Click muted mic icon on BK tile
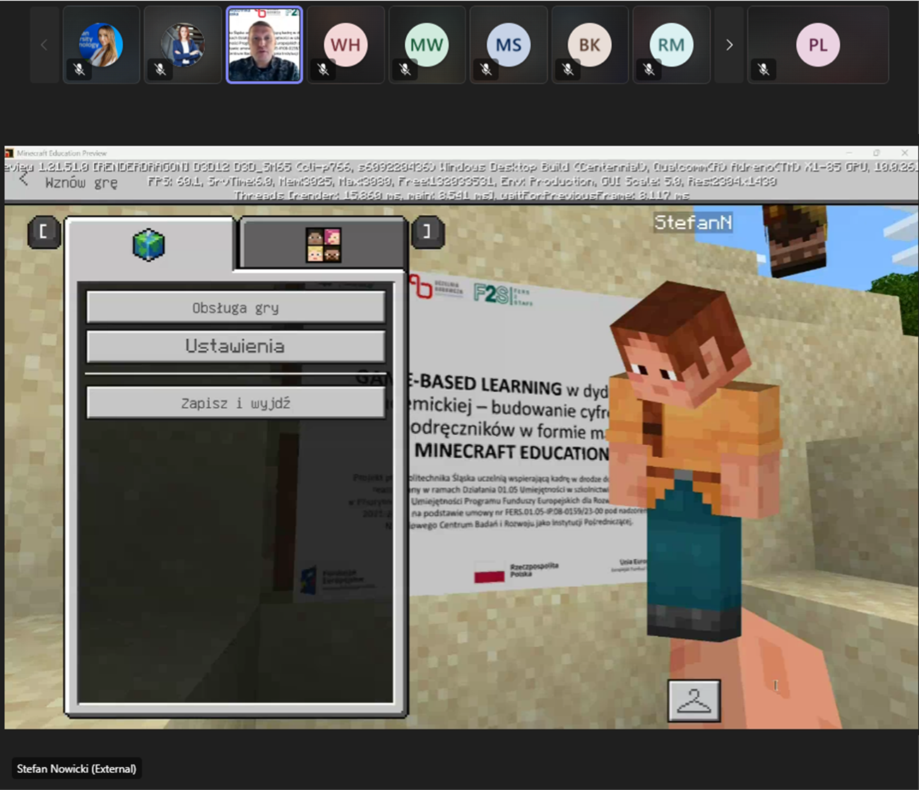Viewport: 919px width, 790px height. 568,69
